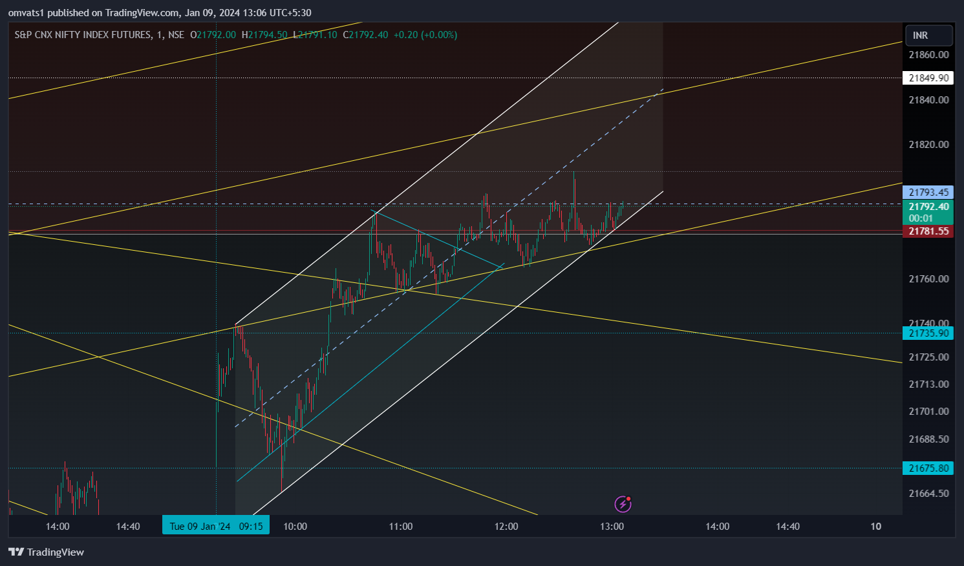Click the 21860.00 price axis label

[x=928, y=55]
